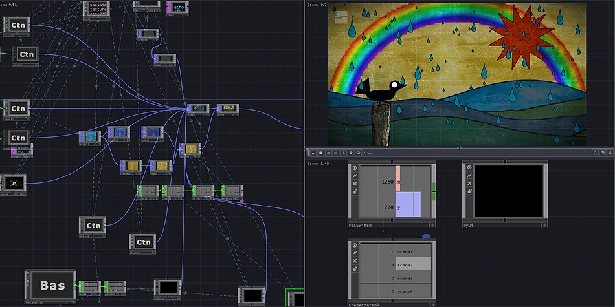Toggle the bypass X flag on resSwitch
Screen dimensions: 615x307
(355, 184)
